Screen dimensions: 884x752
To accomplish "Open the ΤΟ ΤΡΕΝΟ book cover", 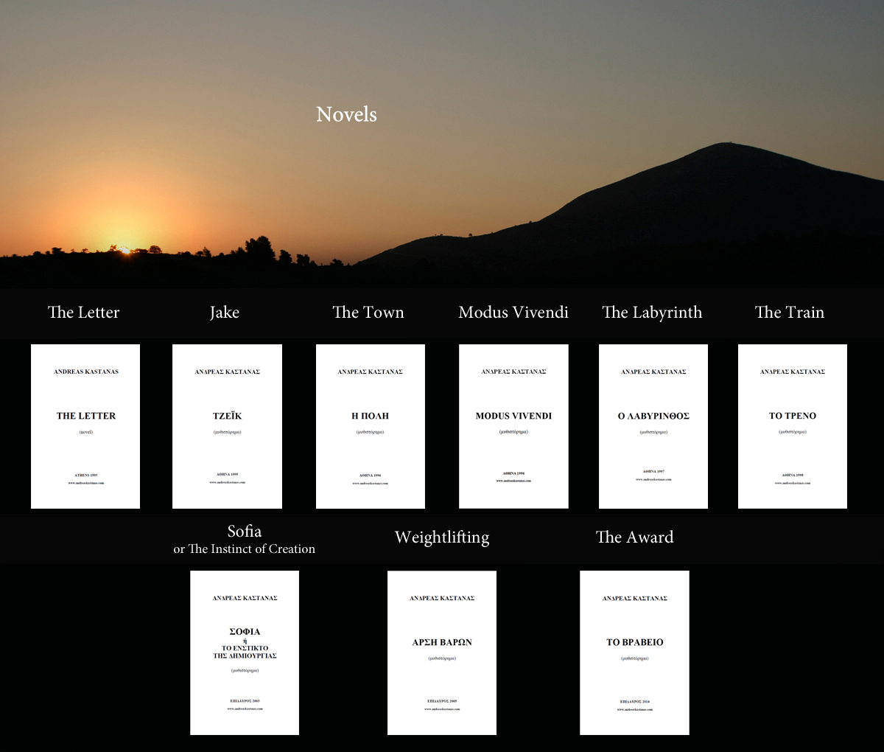I will 793,426.
